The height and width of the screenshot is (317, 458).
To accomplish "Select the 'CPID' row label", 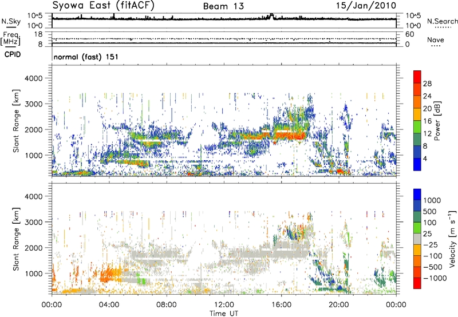I will pyautogui.click(x=13, y=54).
